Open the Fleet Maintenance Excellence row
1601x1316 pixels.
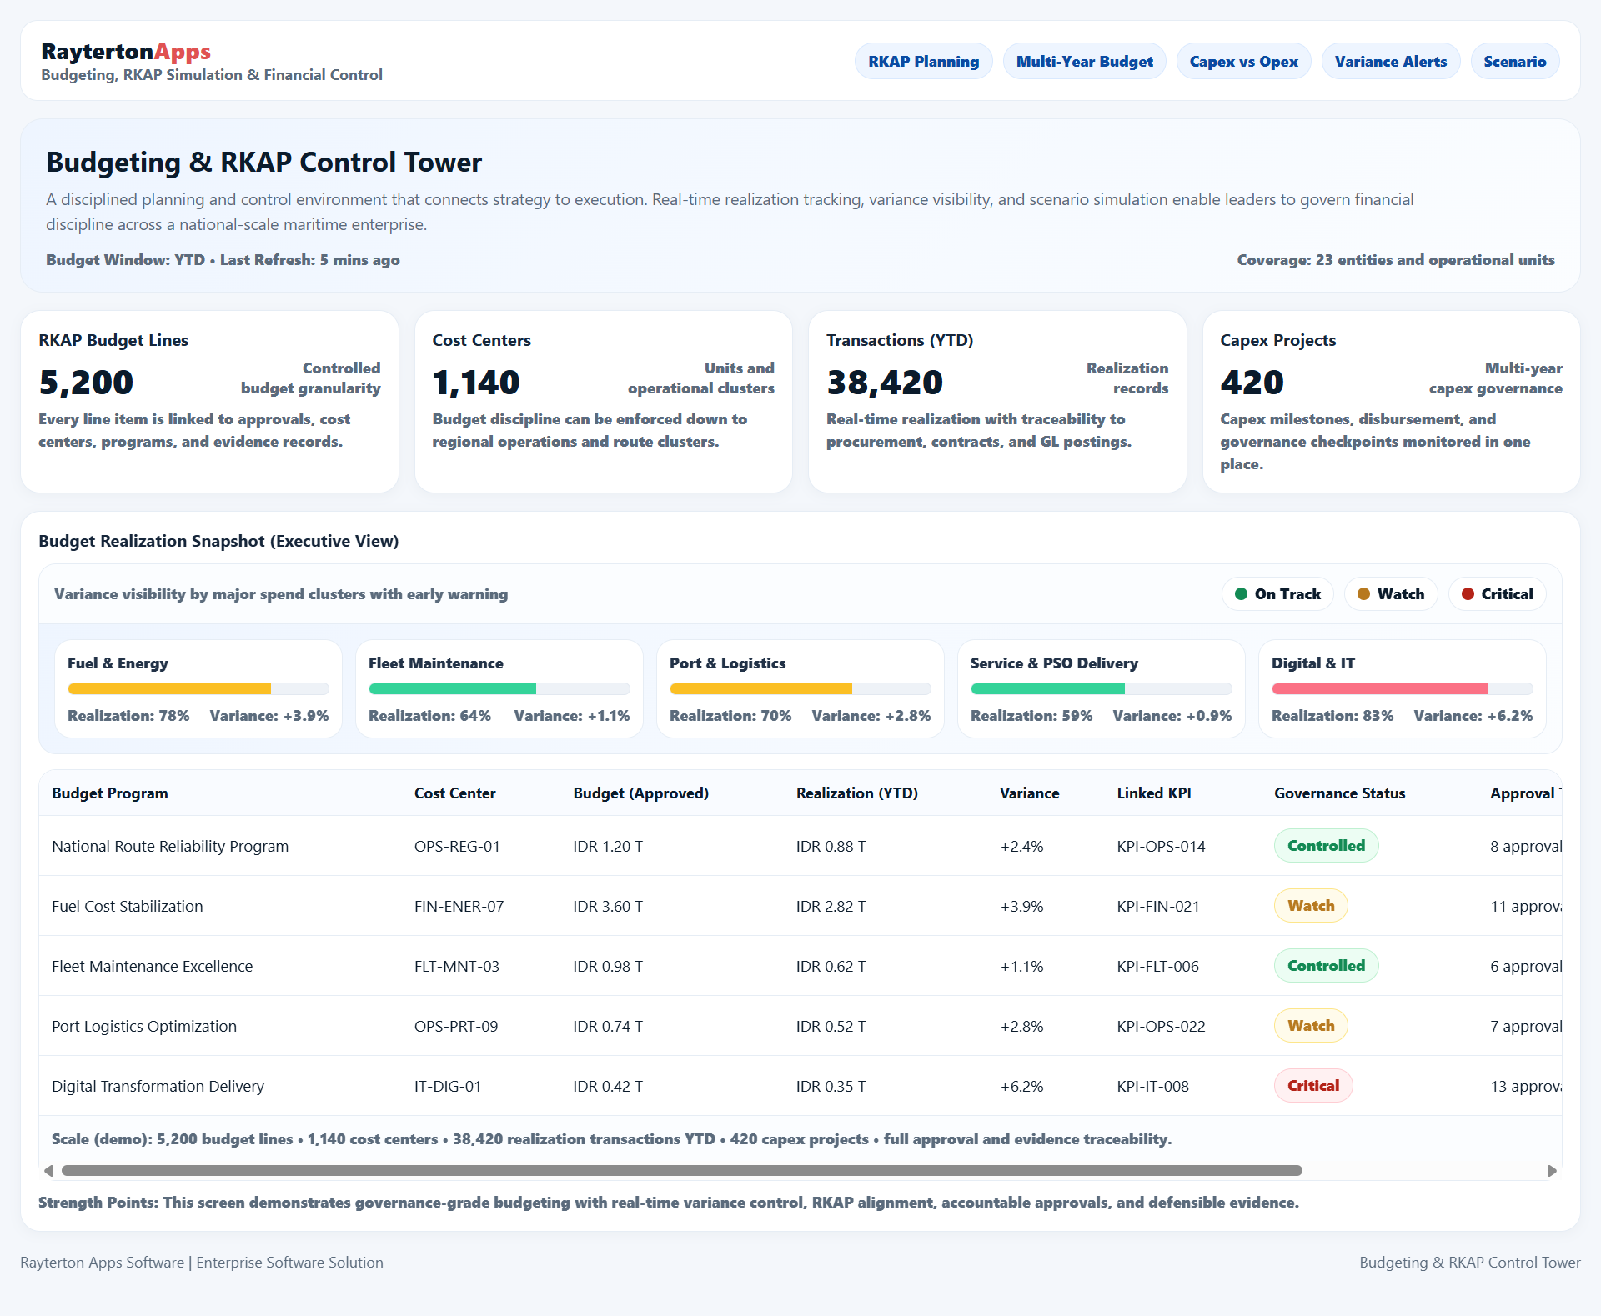click(152, 966)
